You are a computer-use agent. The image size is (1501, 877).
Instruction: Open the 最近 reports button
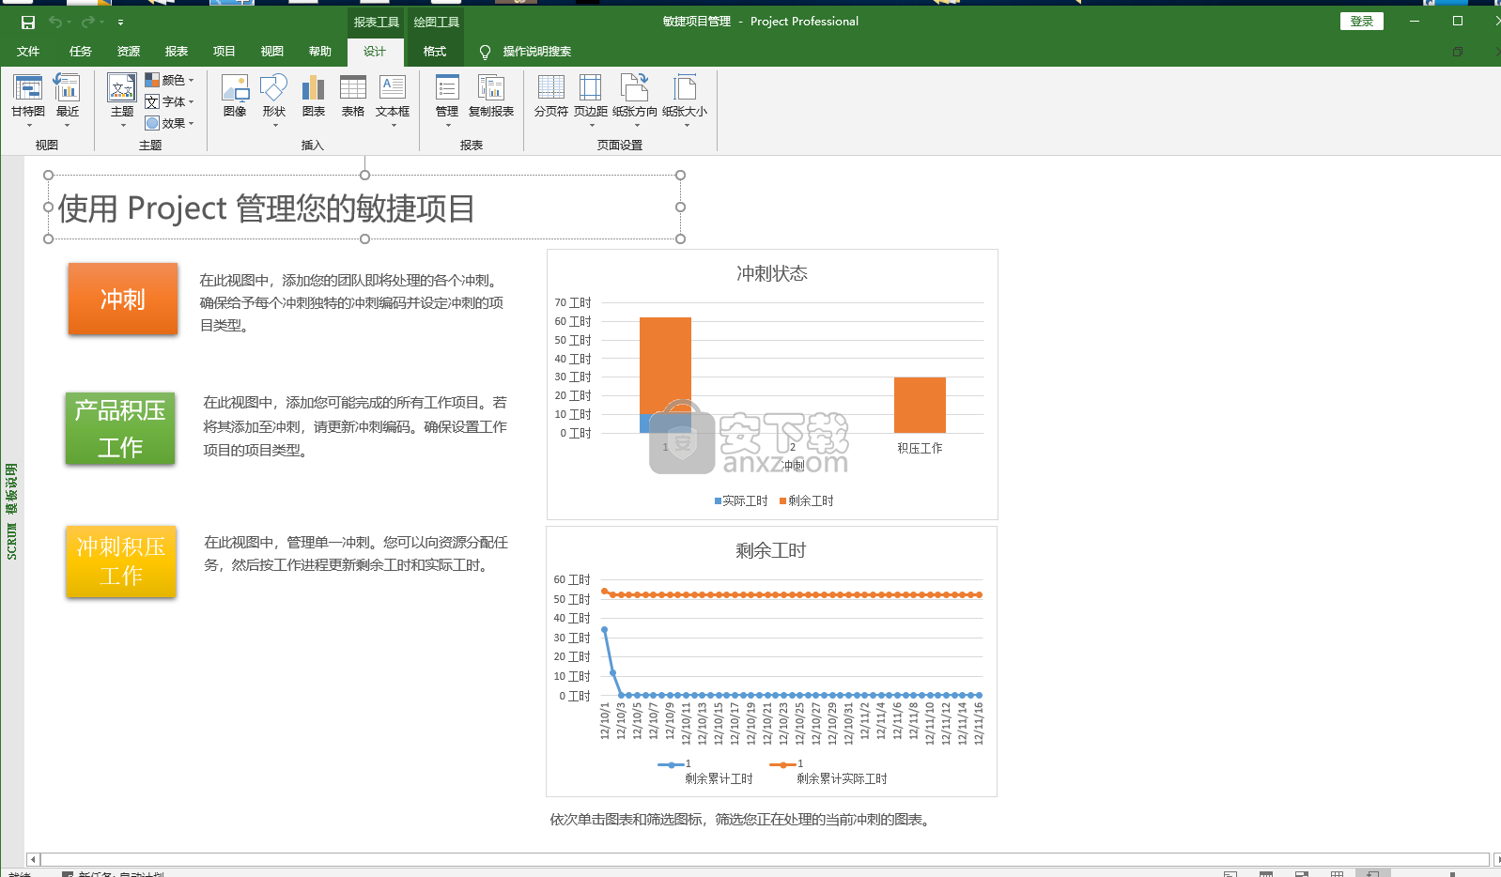(x=68, y=99)
